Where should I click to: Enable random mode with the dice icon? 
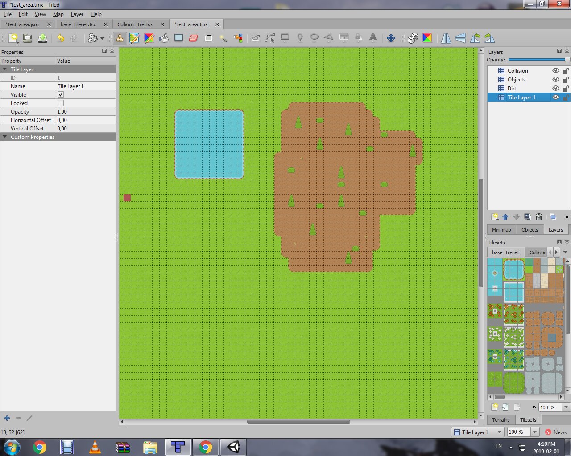coord(413,38)
